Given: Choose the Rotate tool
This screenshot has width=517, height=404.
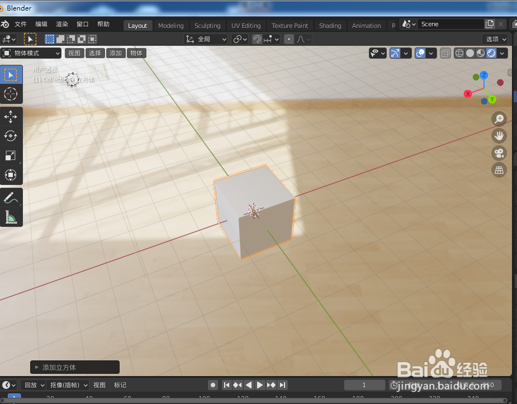Looking at the screenshot, I should pyautogui.click(x=11, y=136).
